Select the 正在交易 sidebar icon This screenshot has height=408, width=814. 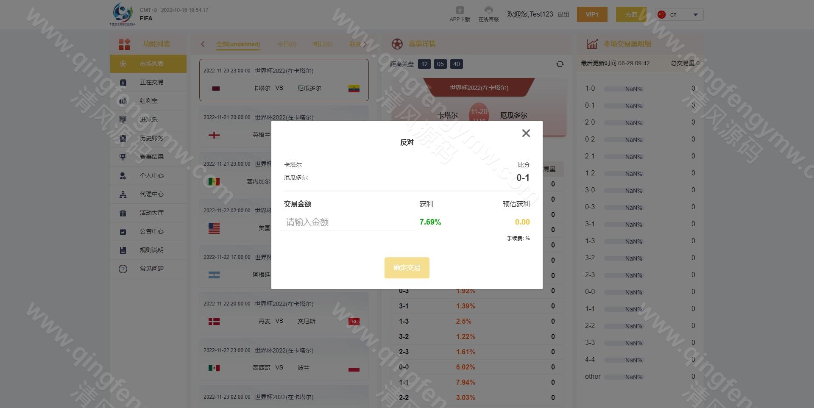123,82
